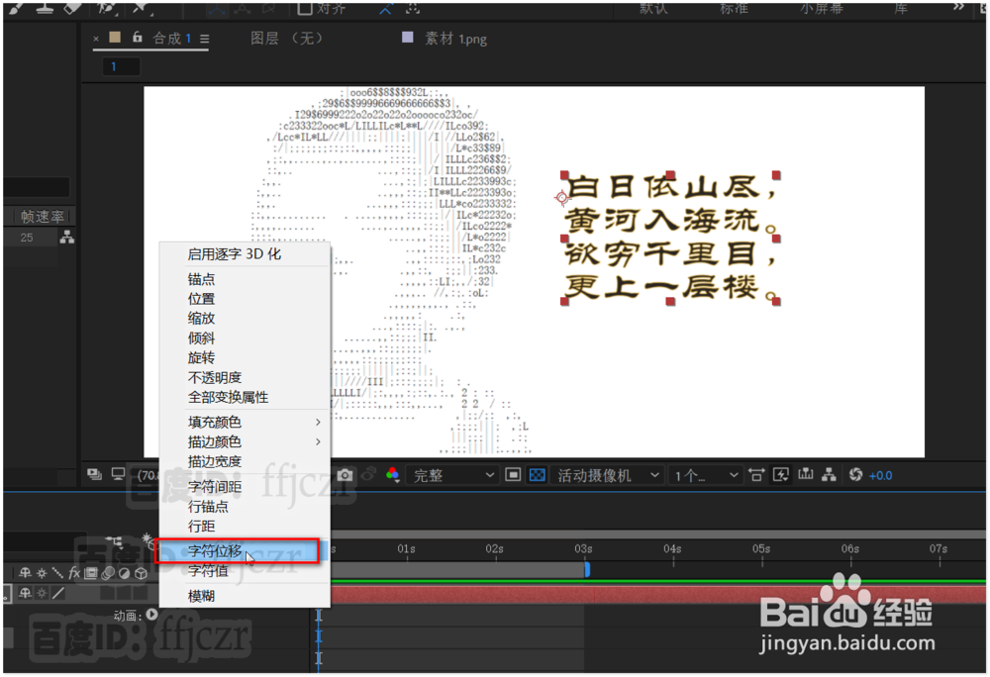Screen dimensions: 990x677
Task: Toggle the lock on 合成 1 tab
Action: (x=137, y=38)
